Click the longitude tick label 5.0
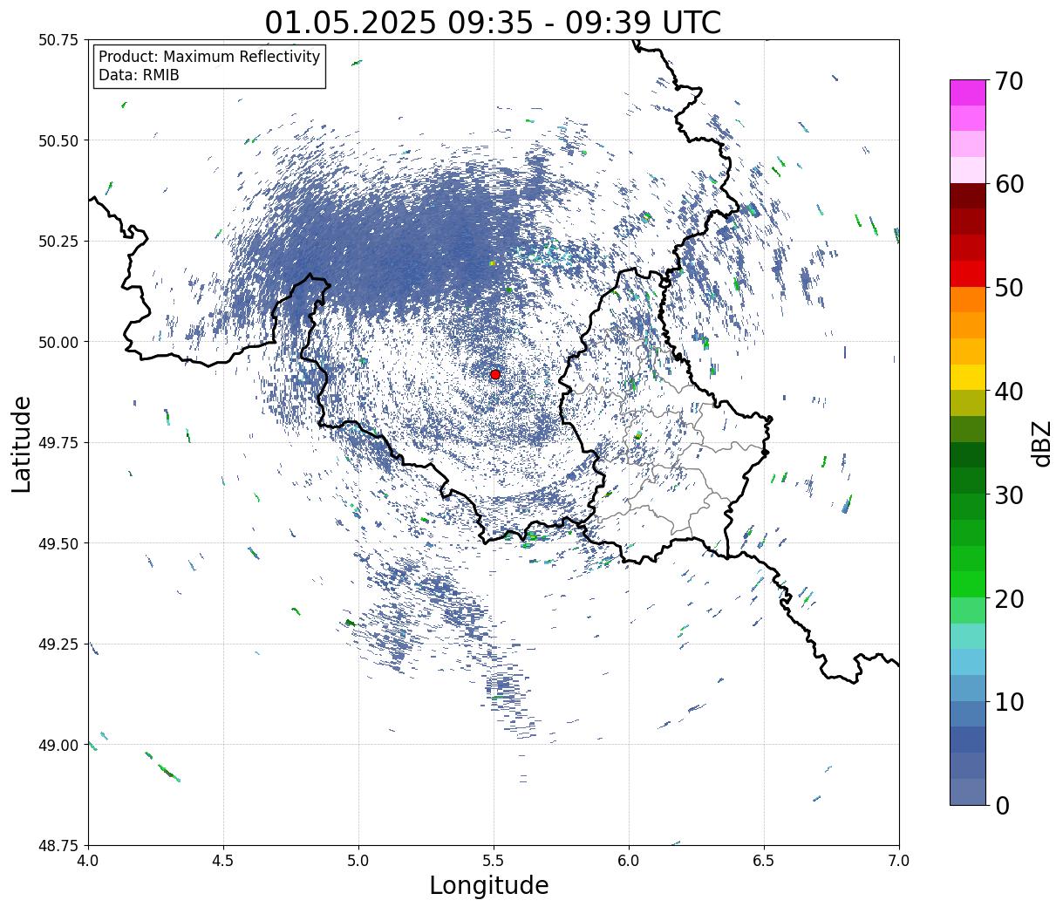Image resolution: width=1063 pixels, height=907 pixels. 358,860
